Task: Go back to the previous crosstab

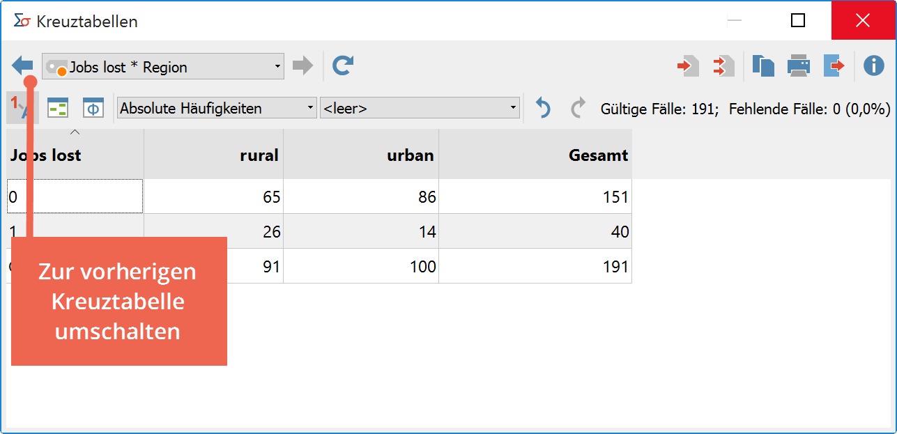Action: pyautogui.click(x=22, y=66)
